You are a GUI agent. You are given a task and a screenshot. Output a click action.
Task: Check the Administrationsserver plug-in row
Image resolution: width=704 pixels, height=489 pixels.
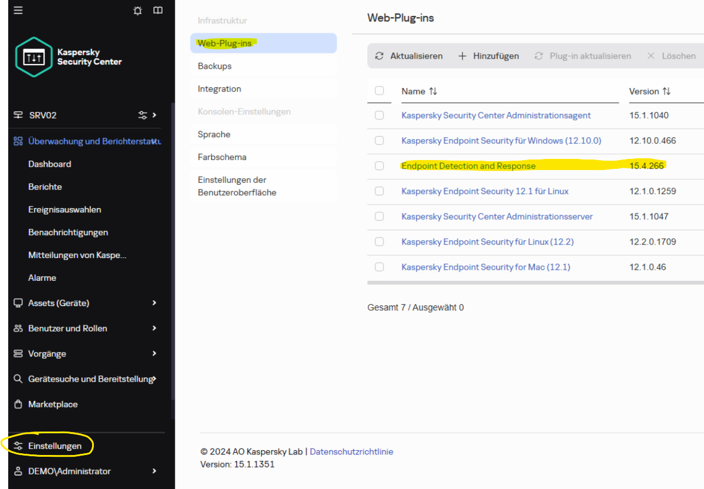pos(379,216)
